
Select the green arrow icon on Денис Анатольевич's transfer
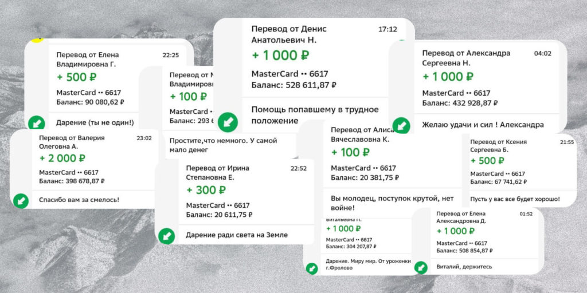pyautogui.click(x=228, y=121)
